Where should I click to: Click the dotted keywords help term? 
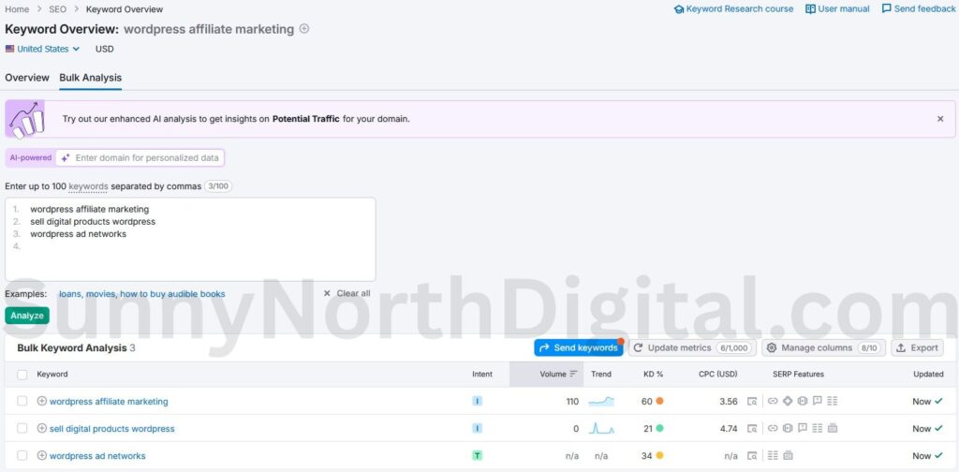89,185
